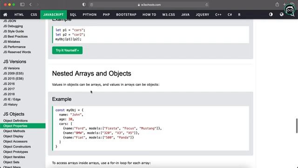
Task: Open the HOW TO tab
Action: 149,14
